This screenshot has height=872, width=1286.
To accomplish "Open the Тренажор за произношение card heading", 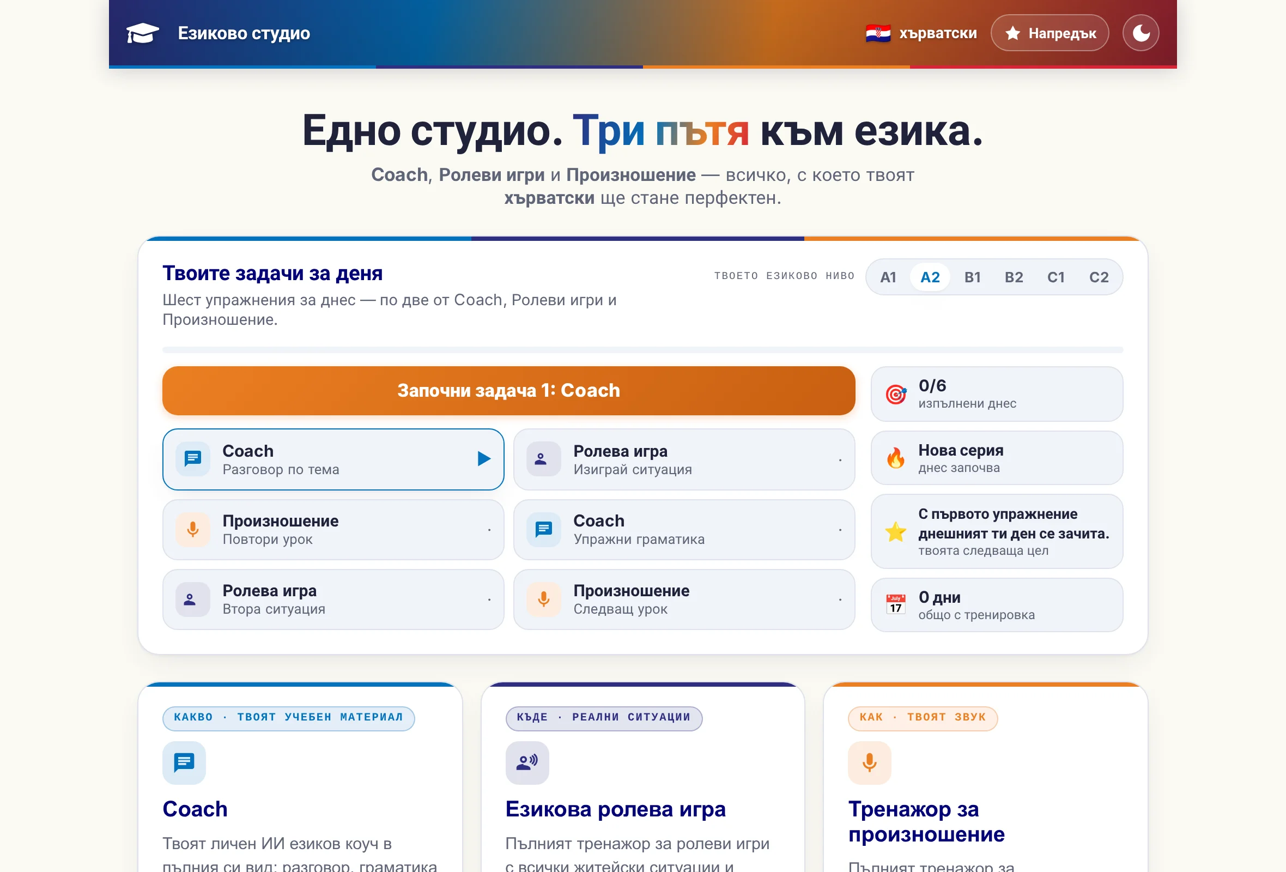I will [x=926, y=822].
